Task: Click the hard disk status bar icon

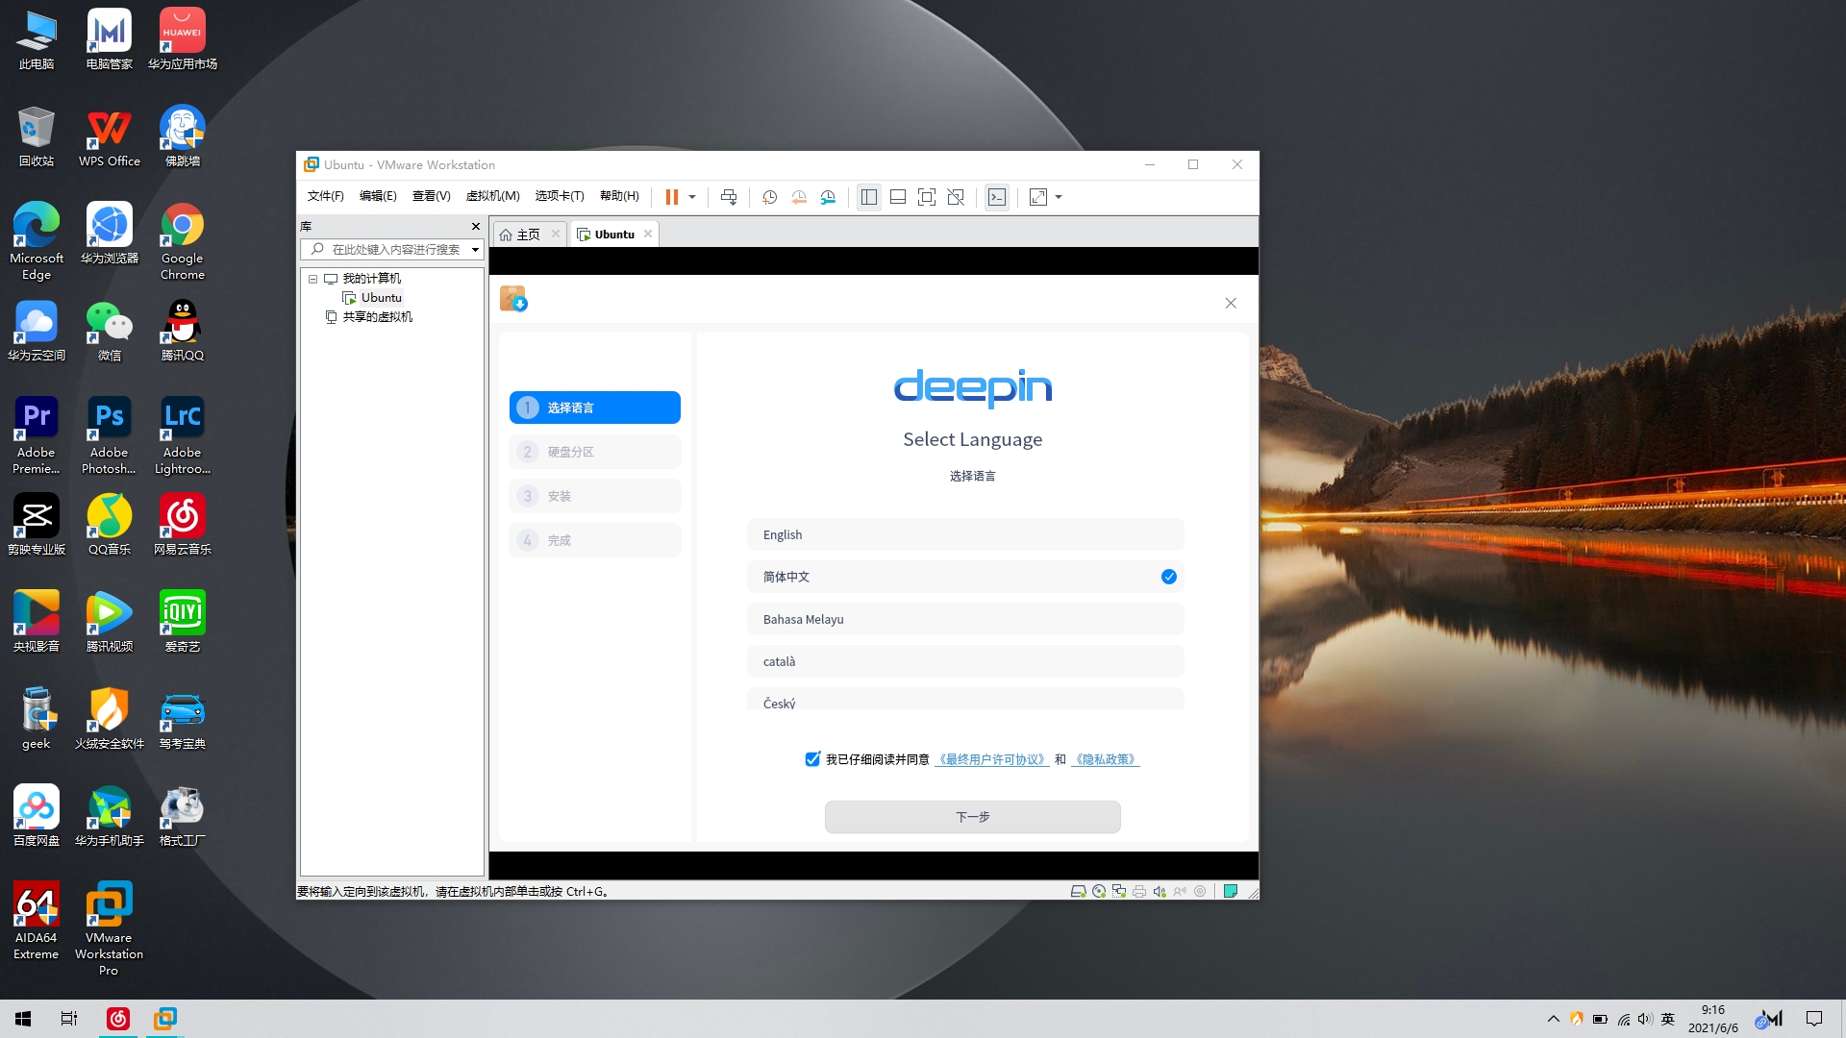Action: [1079, 892]
